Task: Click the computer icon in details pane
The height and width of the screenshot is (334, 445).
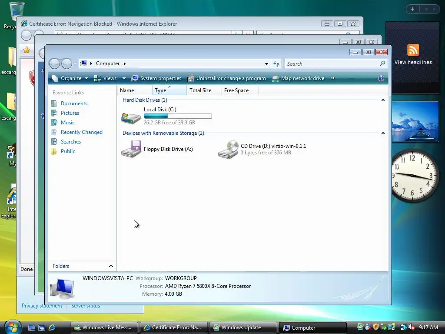Action: point(62,289)
